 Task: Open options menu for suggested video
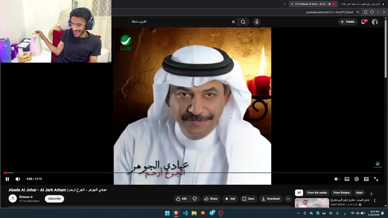pos(375,201)
